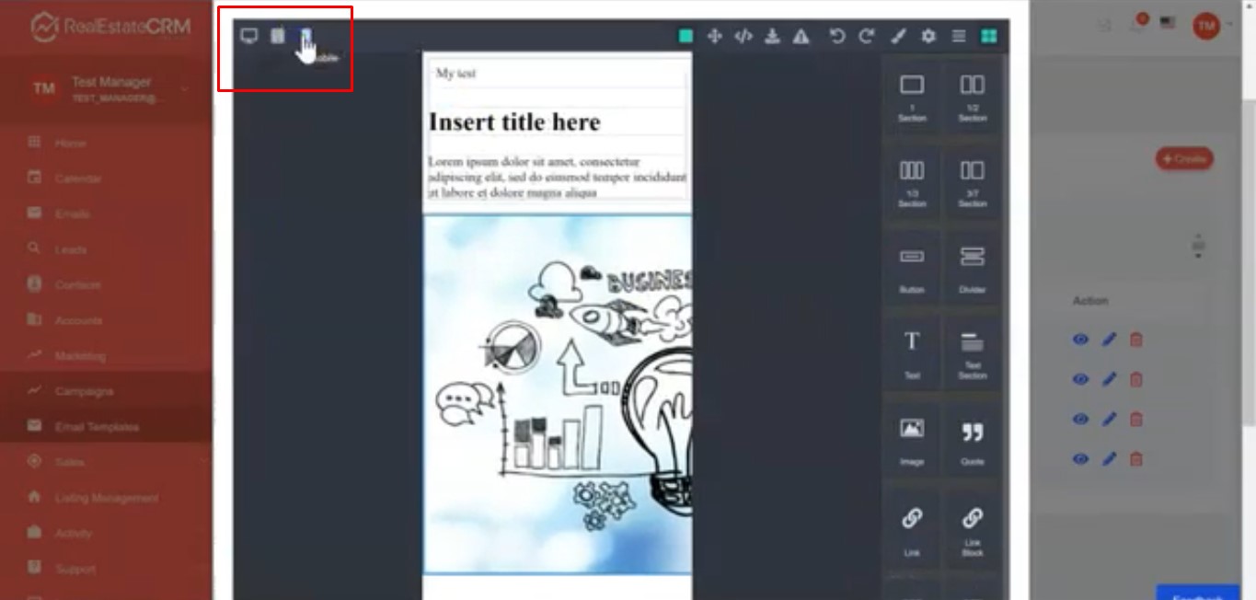Select the 1 Section block

click(912, 95)
